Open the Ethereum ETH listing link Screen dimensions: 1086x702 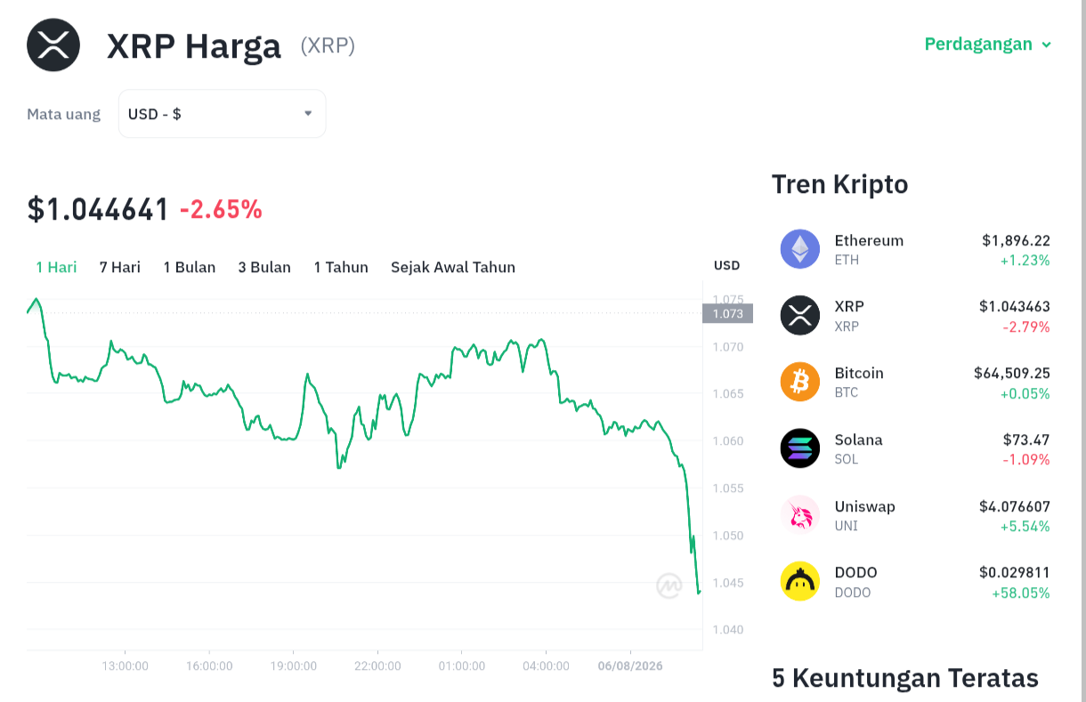[x=915, y=249]
